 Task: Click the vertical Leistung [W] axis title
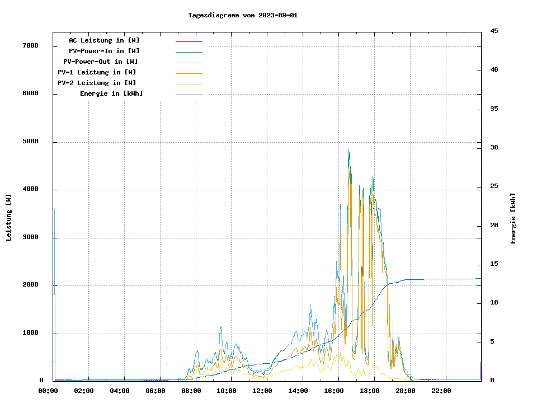[9, 218]
